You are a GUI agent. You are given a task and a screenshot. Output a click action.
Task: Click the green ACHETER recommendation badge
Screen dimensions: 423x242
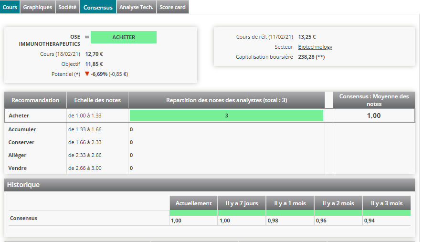[x=124, y=37]
